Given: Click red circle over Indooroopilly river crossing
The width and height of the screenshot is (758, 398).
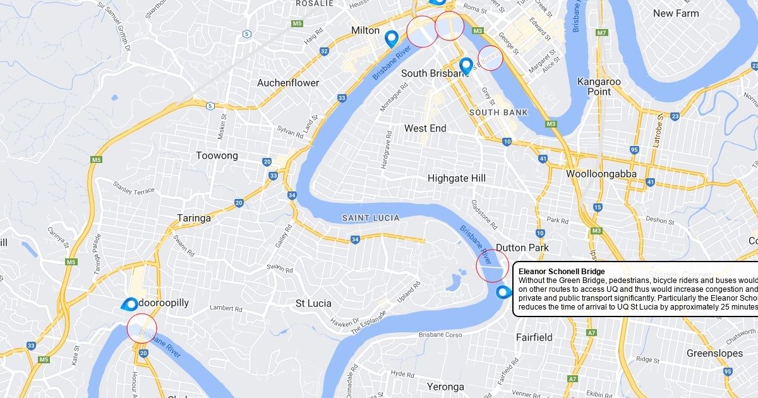Looking at the screenshot, I should 141,329.
